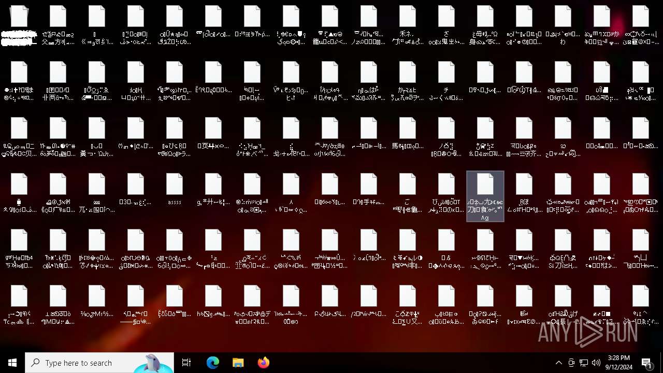
Task: Open the volume control in the tray
Action: 596,363
